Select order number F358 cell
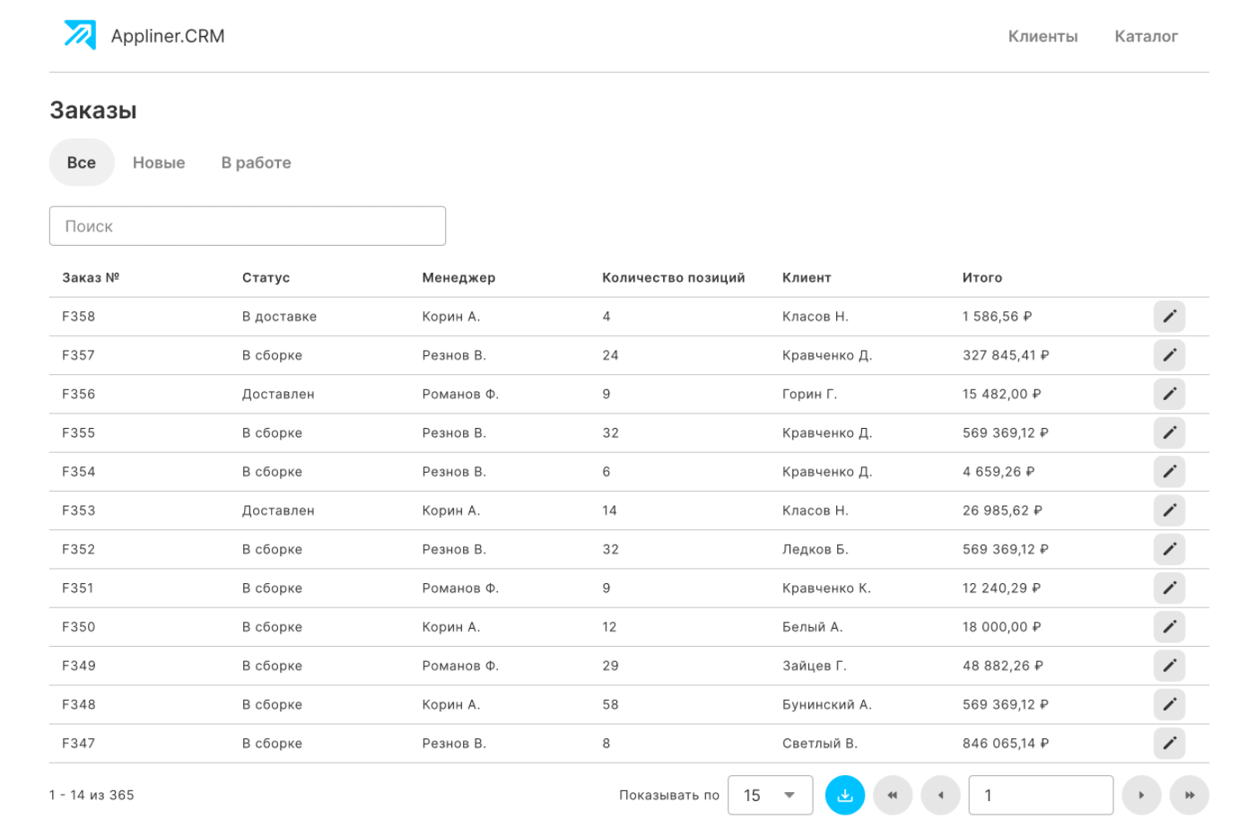Viewport: 1256px width, 837px height. [x=79, y=317]
